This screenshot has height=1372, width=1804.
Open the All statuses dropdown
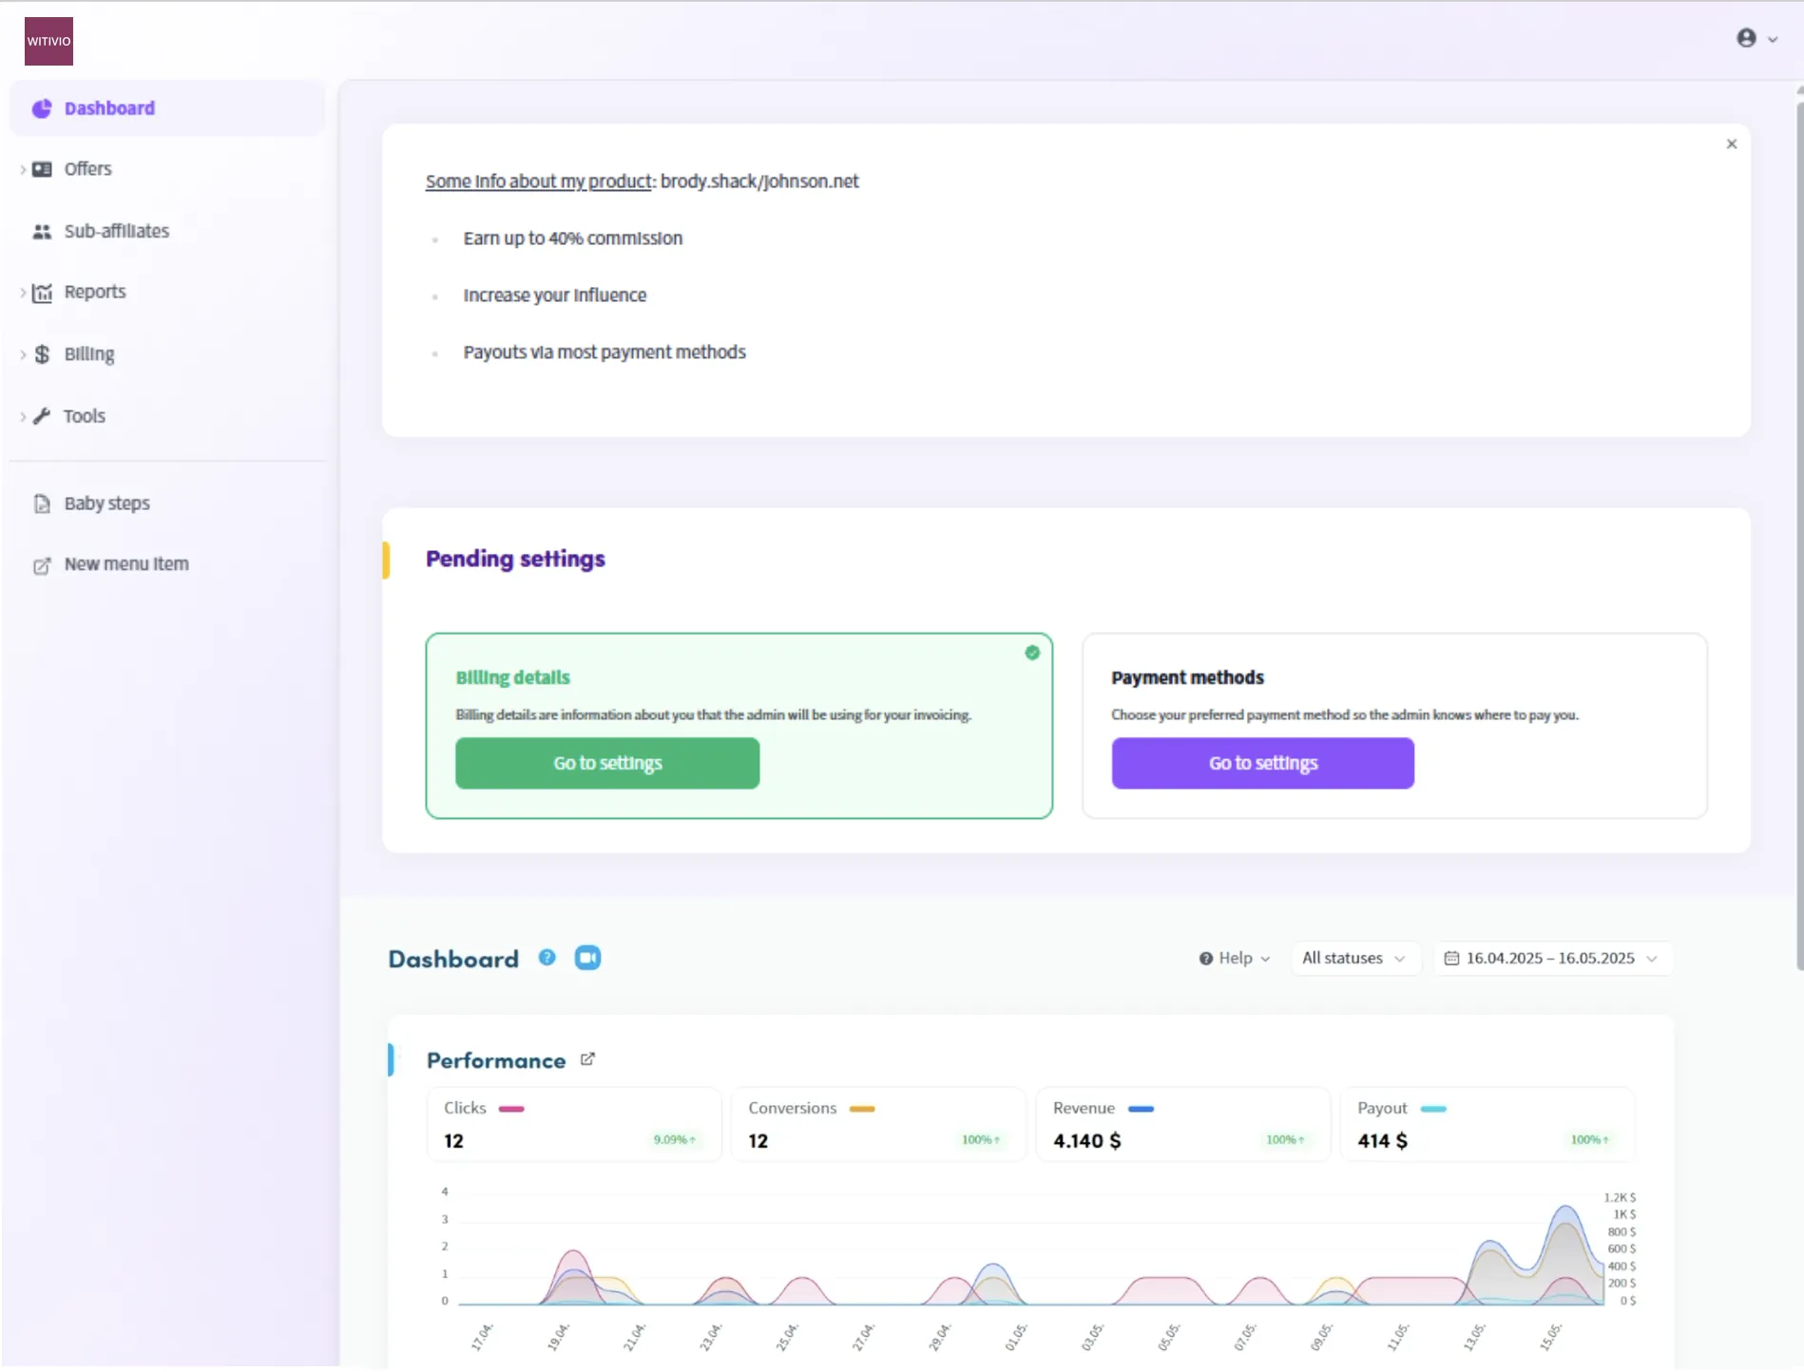pos(1354,959)
